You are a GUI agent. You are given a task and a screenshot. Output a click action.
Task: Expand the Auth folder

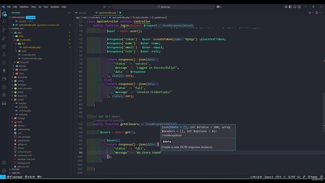16,51
